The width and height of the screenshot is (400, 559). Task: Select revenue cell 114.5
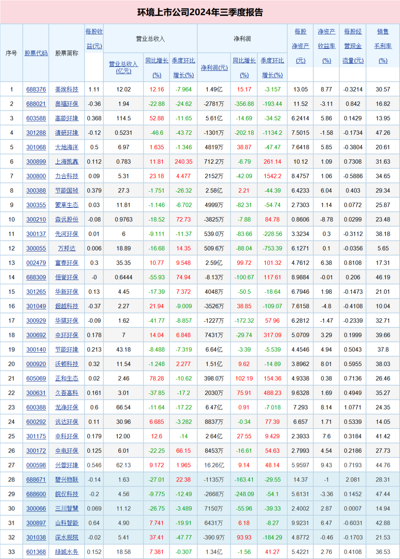point(123,118)
